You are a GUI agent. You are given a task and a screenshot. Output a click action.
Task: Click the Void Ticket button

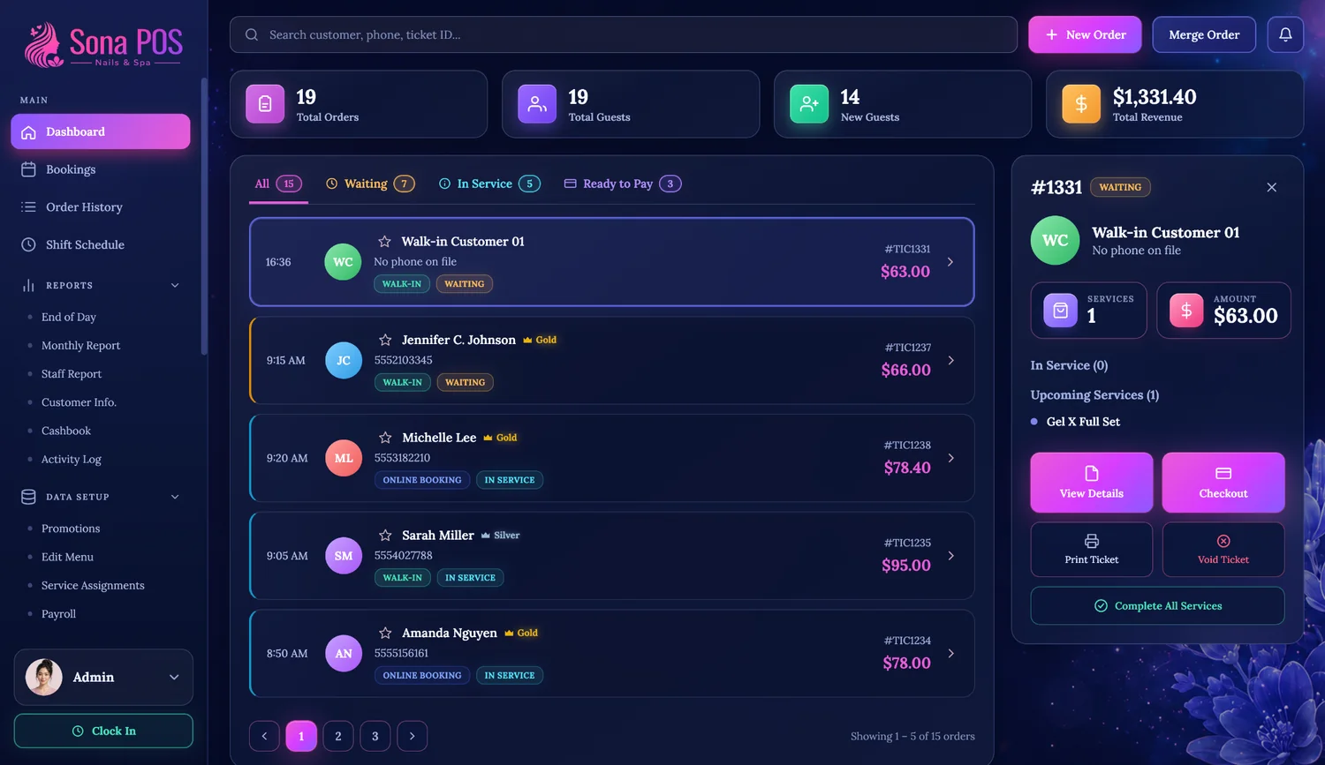[1223, 550]
